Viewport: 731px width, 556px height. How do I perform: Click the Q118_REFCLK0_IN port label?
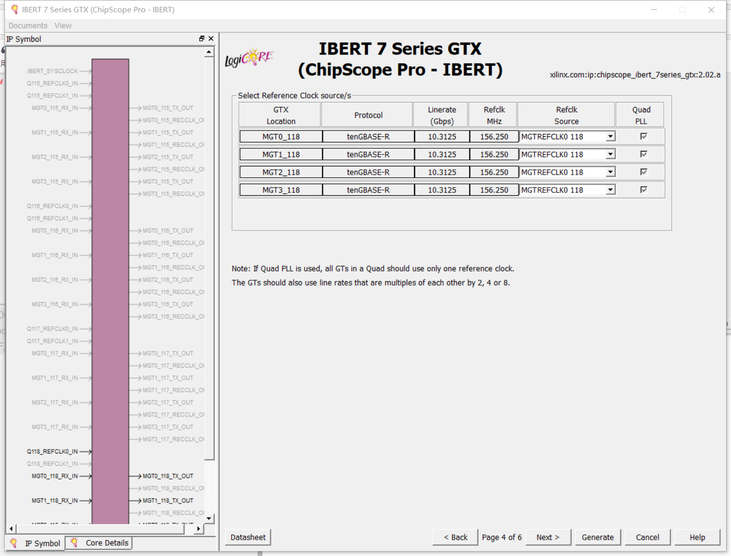[52, 451]
